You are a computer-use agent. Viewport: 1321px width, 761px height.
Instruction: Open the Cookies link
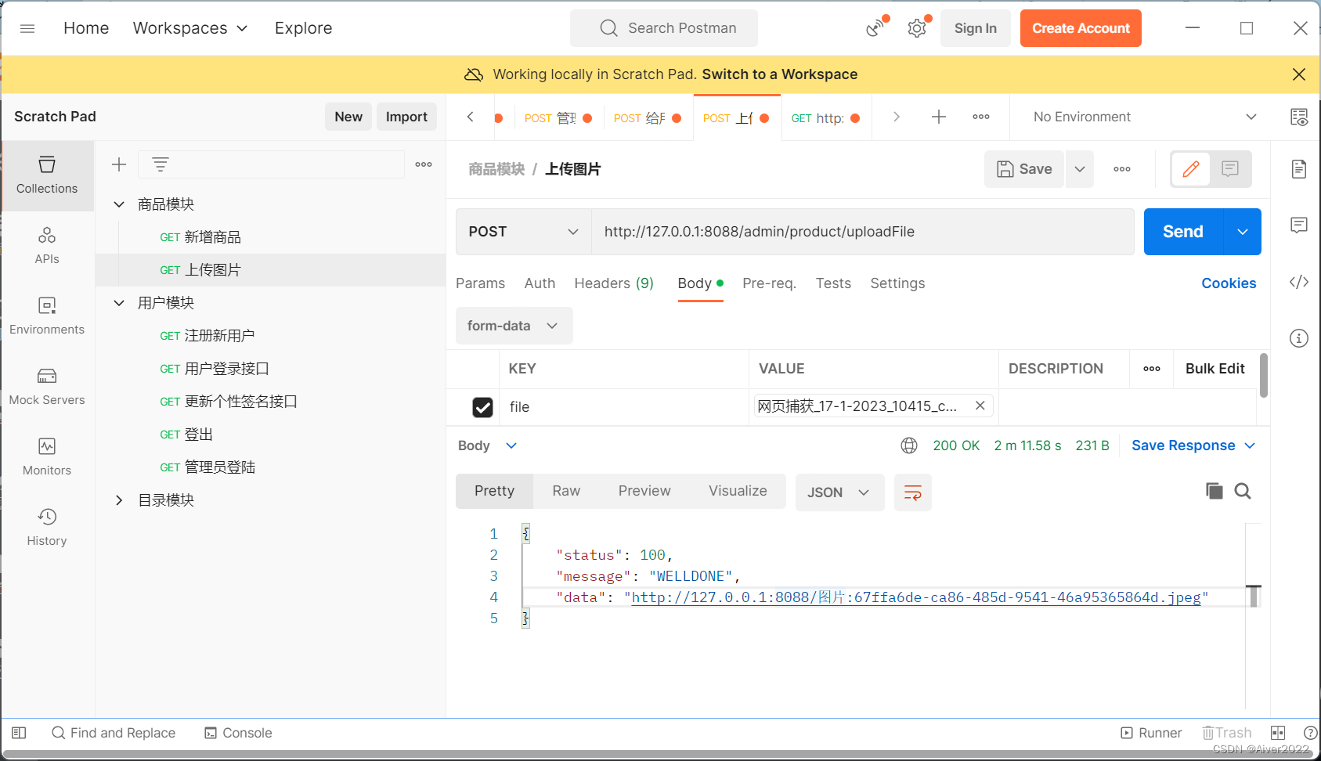click(x=1229, y=283)
